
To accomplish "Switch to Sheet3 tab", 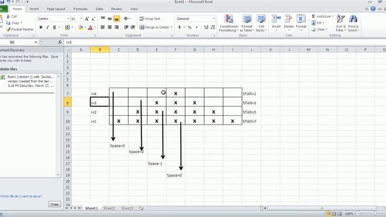I will (127, 208).
